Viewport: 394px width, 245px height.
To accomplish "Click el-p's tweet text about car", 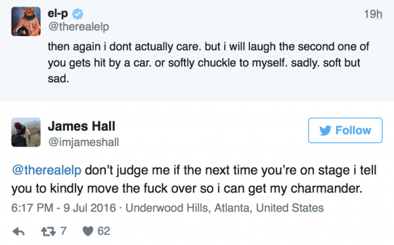I will pyautogui.click(x=208, y=62).
